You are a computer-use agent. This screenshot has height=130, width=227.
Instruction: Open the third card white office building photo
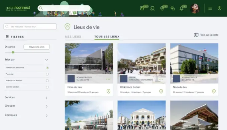[194, 59]
